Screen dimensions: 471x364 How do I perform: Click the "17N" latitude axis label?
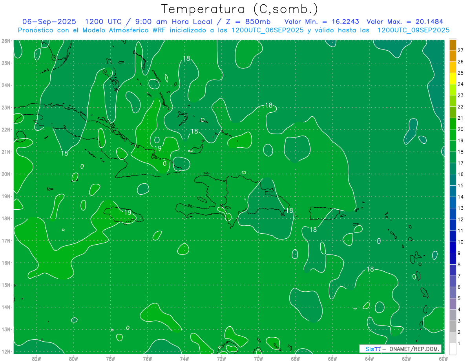click(5, 241)
